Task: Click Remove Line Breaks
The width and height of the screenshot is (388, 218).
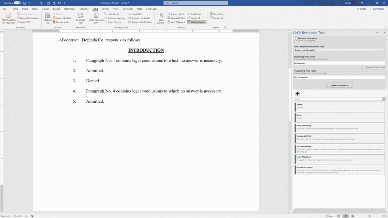Action: (139, 18)
